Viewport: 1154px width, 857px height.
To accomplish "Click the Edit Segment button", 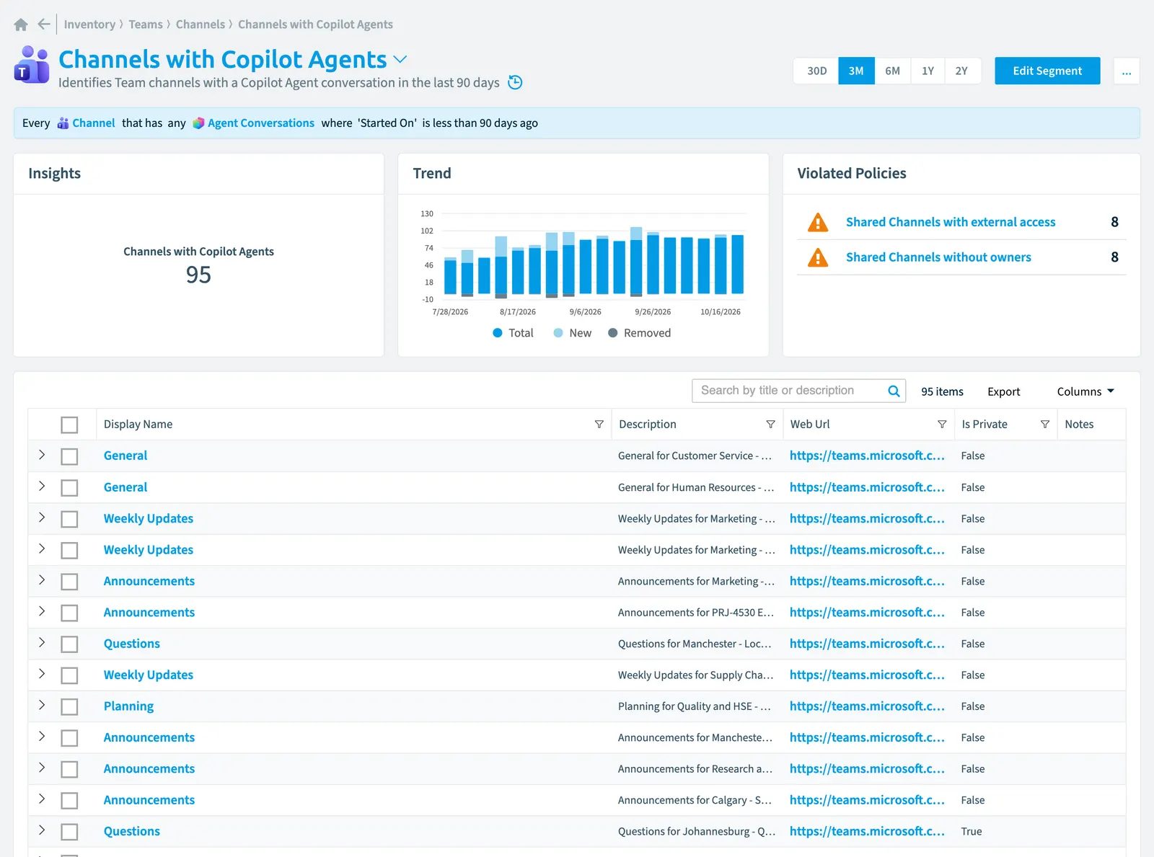I will 1047,71.
